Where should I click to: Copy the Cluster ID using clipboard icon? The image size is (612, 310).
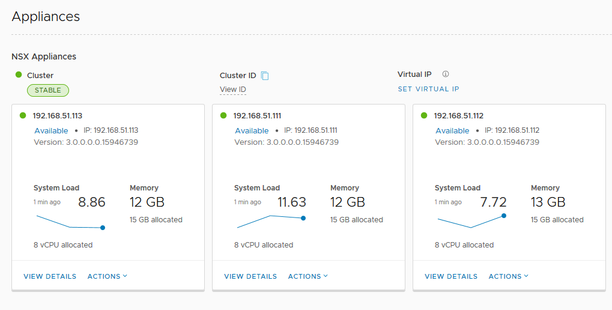265,76
